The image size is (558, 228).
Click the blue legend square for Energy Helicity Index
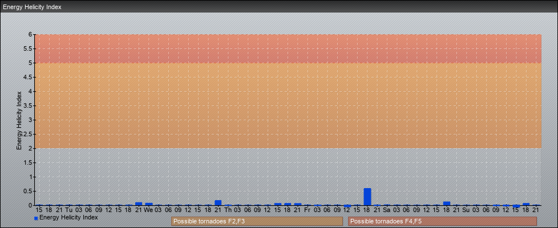click(x=36, y=218)
